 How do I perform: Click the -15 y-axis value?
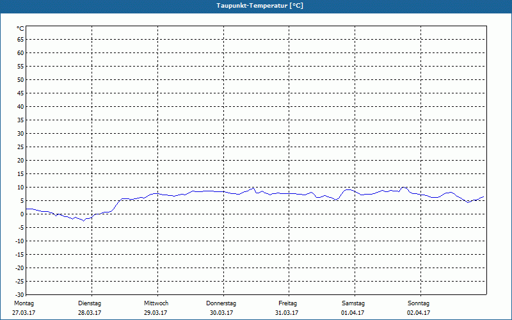[x=20, y=255]
